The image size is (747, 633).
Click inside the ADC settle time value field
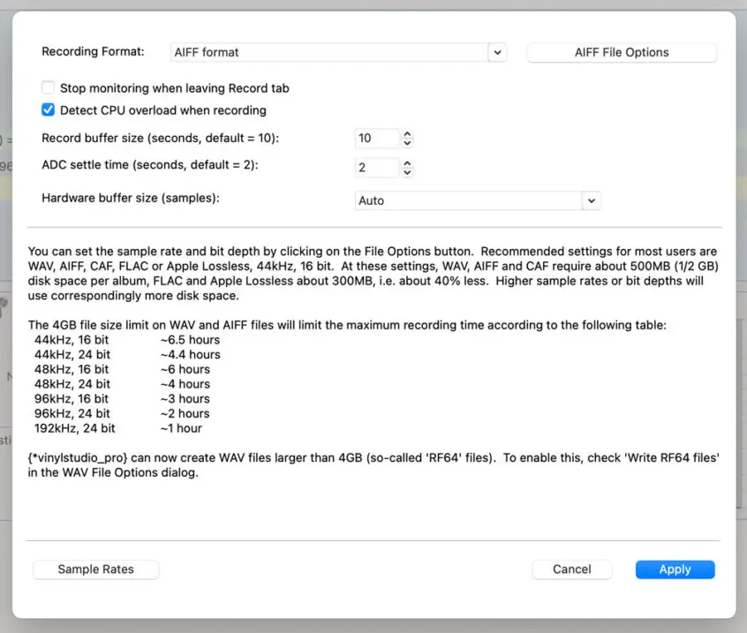click(x=375, y=167)
